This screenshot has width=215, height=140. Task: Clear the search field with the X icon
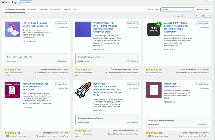(193, 9)
